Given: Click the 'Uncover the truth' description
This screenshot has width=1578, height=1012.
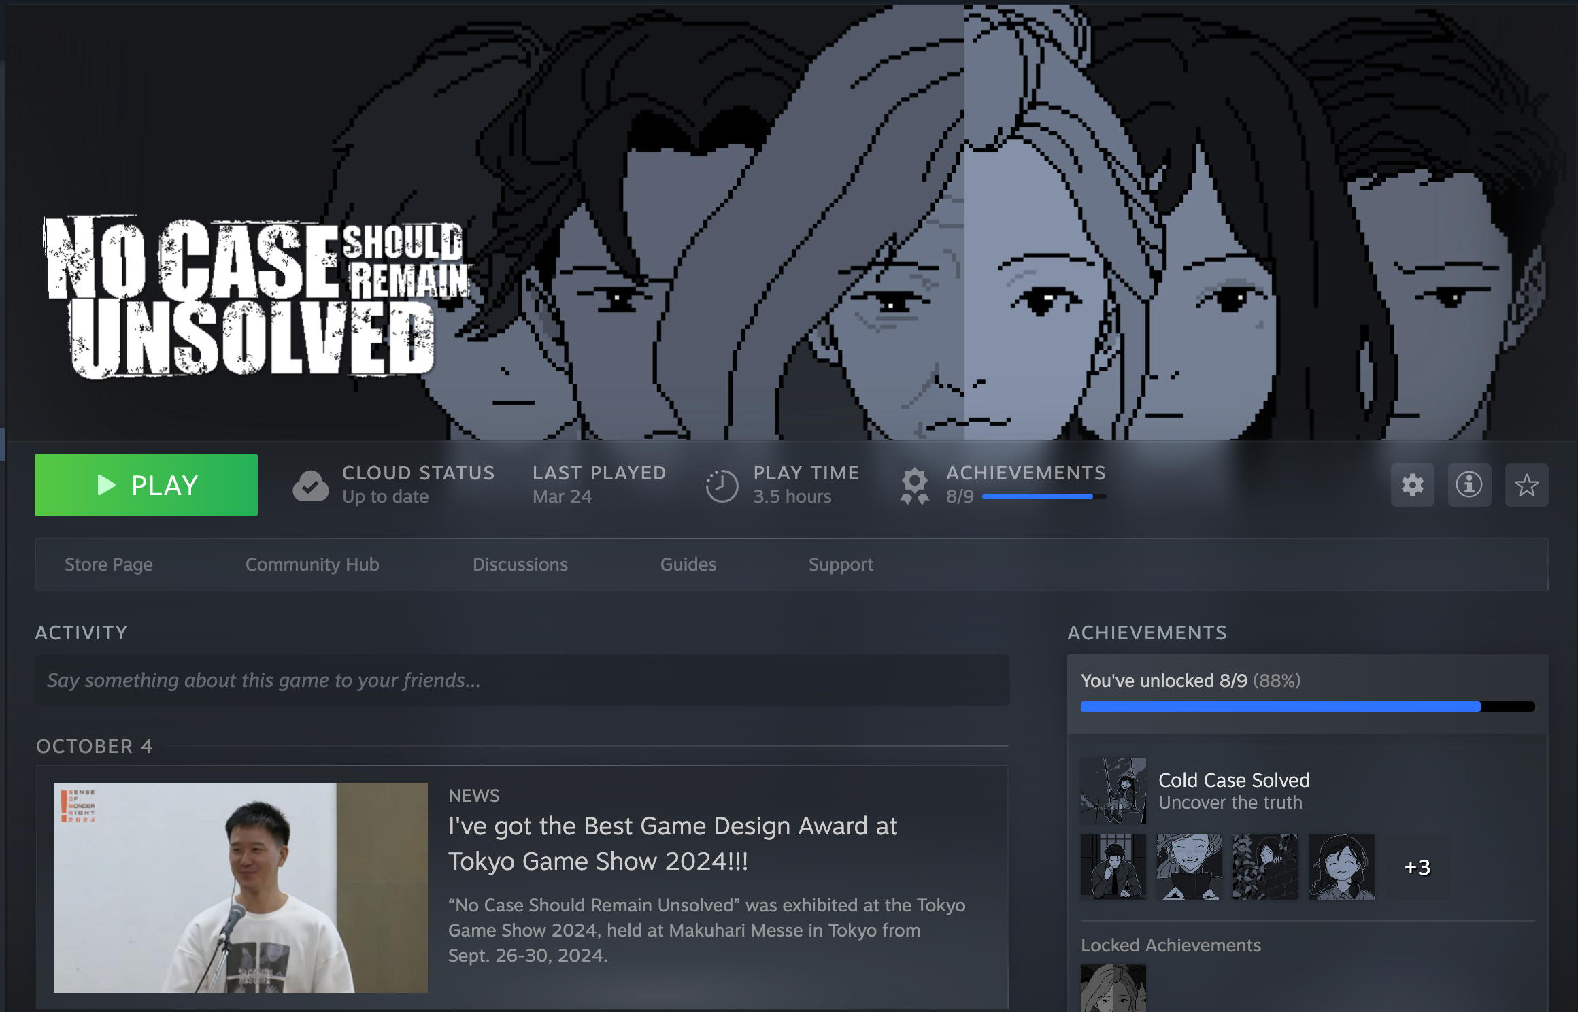Looking at the screenshot, I should click(1230, 803).
